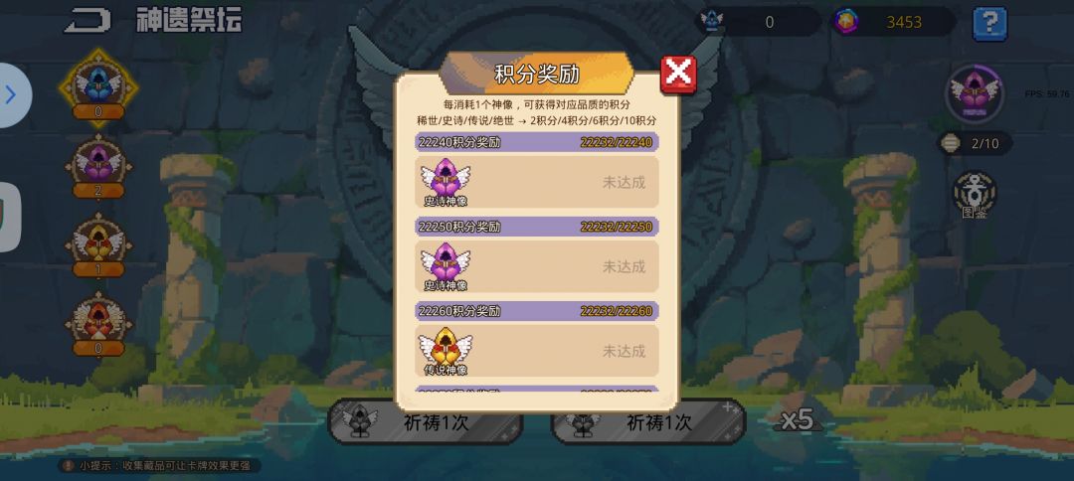Viewport: 1074px width, 481px height.
Task: Tap the 未达成 status for 22240 reward
Action: click(x=624, y=183)
